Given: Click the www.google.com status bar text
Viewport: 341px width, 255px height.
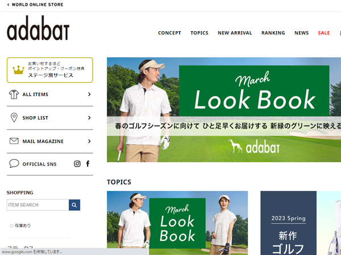Looking at the screenshot, I should [32, 252].
